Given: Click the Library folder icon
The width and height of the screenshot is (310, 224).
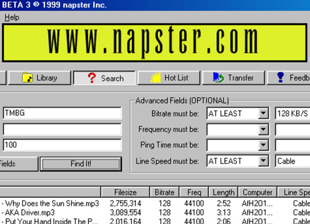Looking at the screenshot, I should pyautogui.click(x=27, y=78).
